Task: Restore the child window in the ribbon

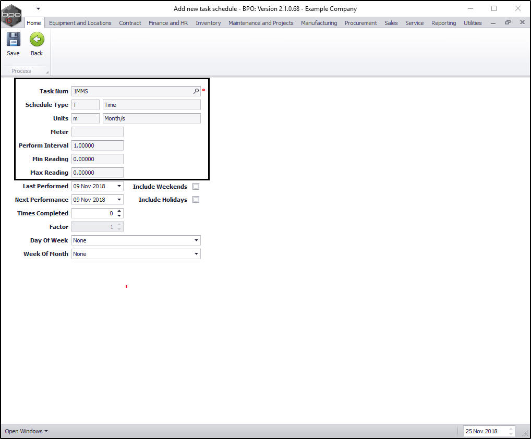Action: (x=508, y=22)
